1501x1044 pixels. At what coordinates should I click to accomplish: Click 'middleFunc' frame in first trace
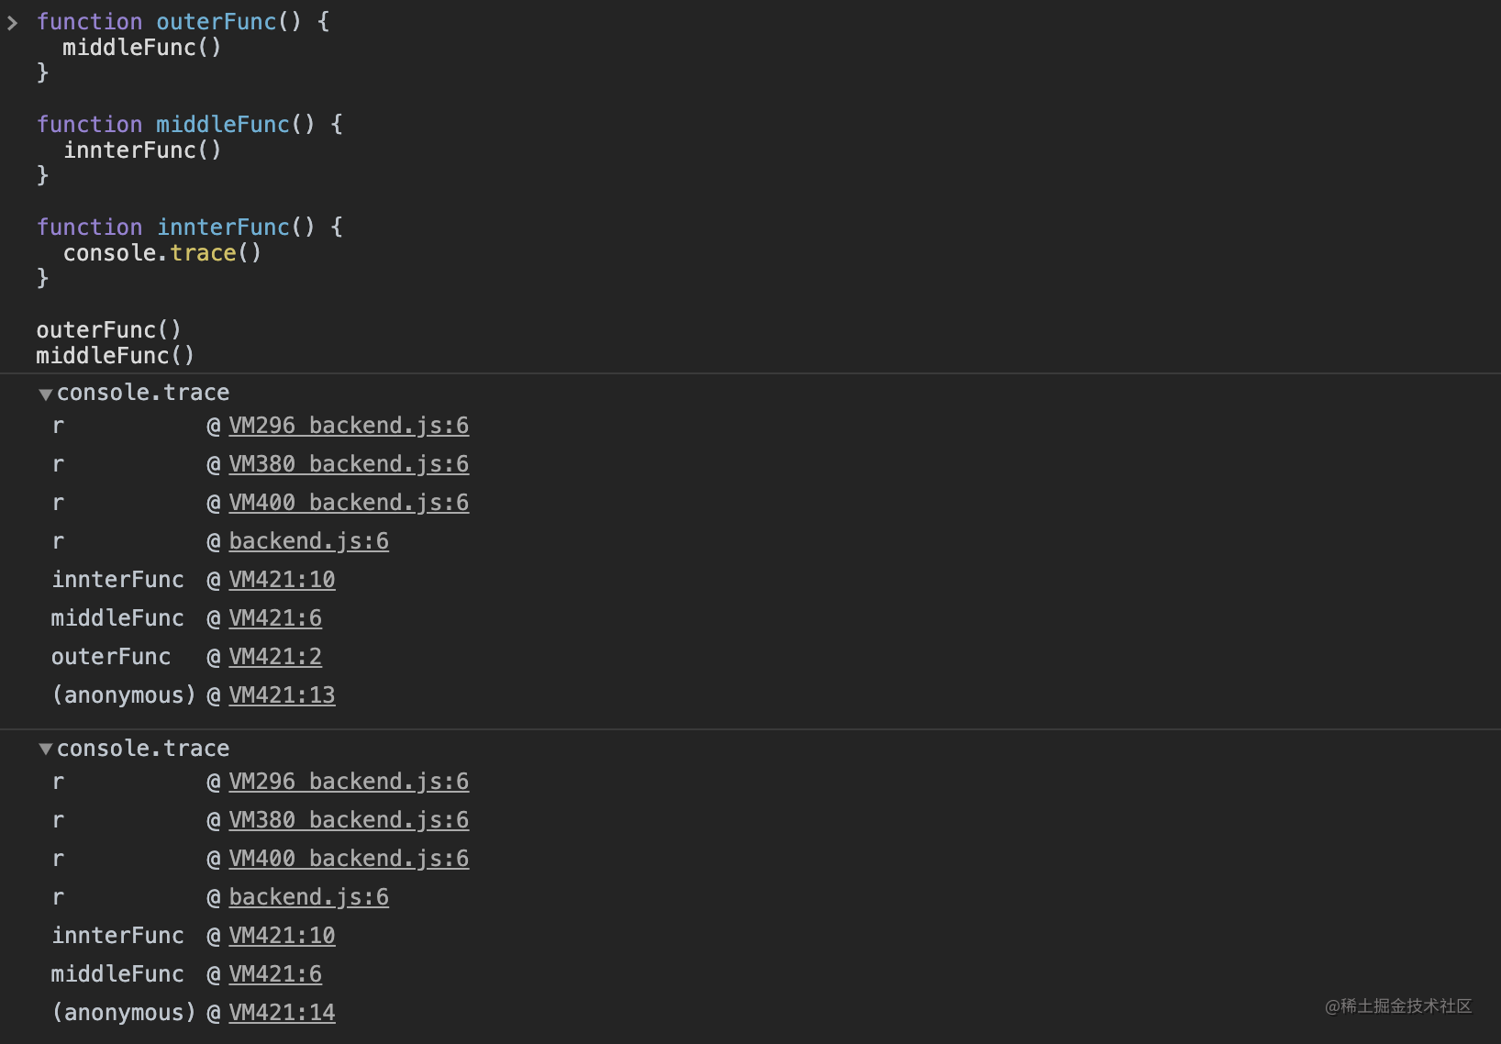(x=117, y=618)
